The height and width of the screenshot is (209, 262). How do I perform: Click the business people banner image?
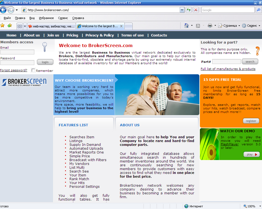tap(157, 95)
